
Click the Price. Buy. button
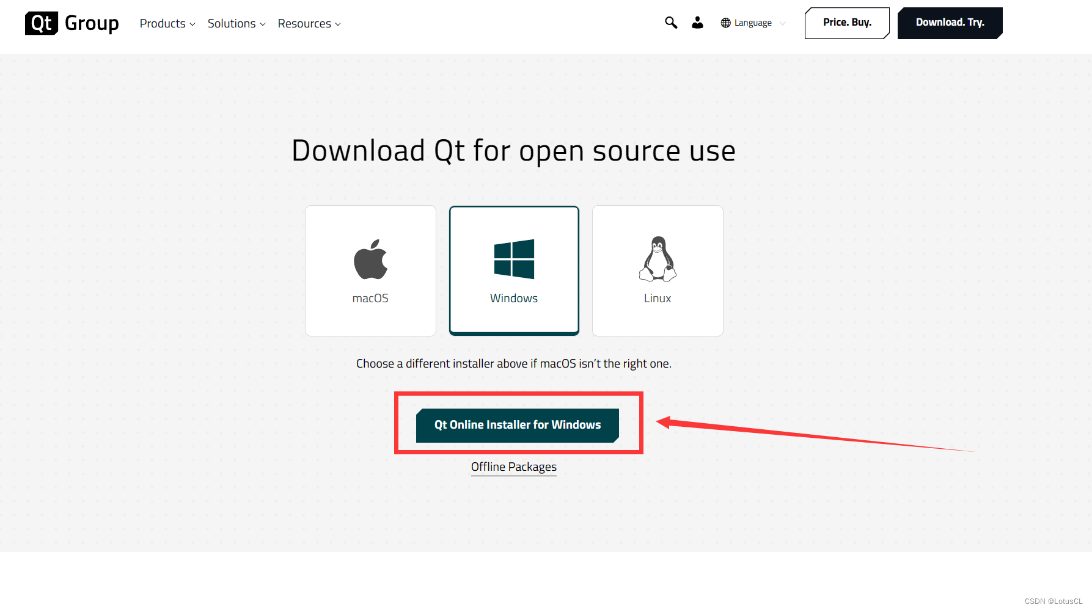(847, 23)
